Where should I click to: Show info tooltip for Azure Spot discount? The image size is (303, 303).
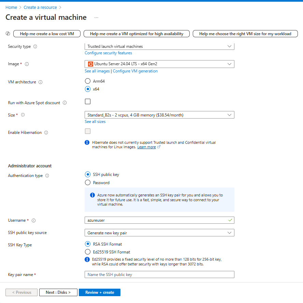coord(65,103)
